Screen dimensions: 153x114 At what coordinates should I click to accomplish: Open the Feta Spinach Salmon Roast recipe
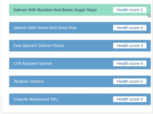point(39,46)
